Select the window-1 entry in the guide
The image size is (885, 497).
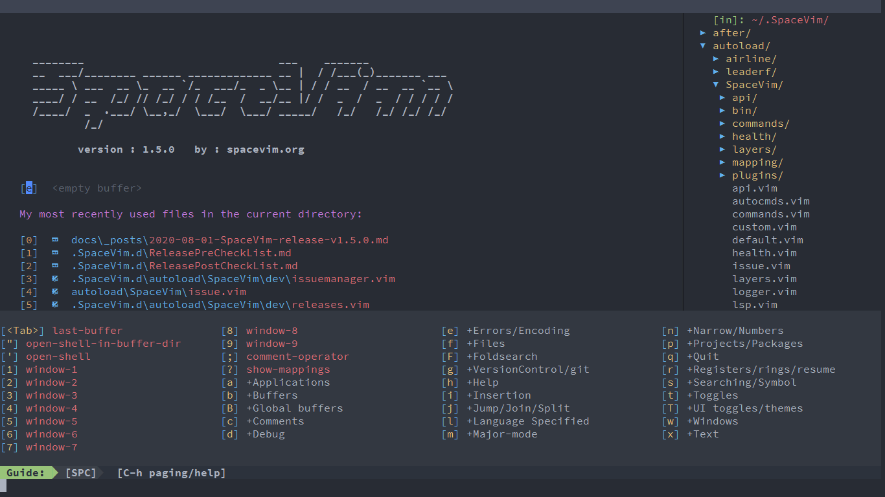pos(51,369)
